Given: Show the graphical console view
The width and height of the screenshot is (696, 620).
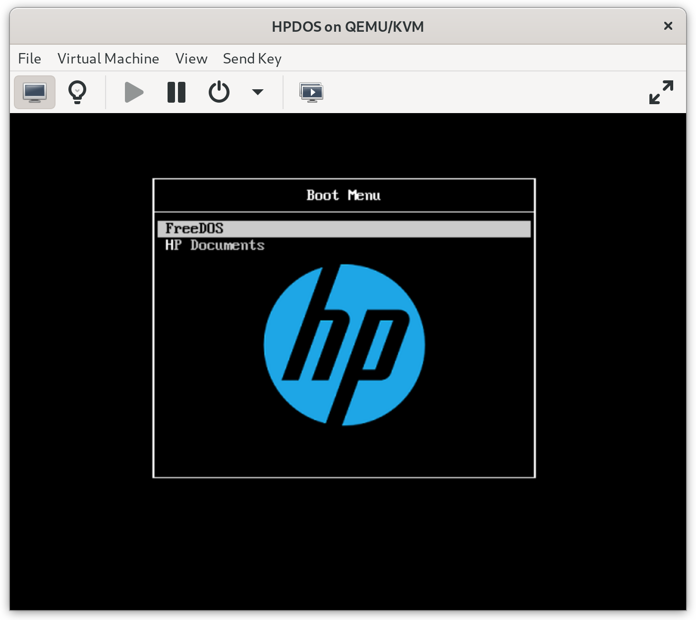Looking at the screenshot, I should pyautogui.click(x=35, y=92).
